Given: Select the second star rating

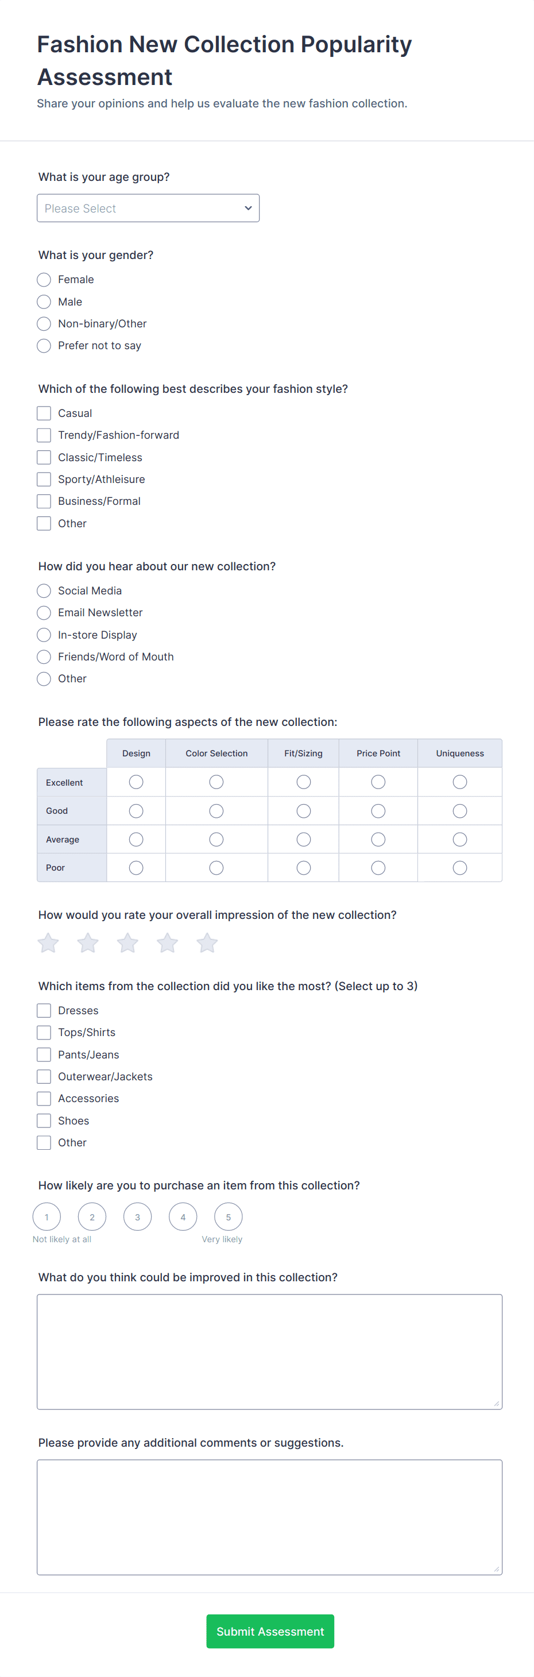Looking at the screenshot, I should (88, 942).
